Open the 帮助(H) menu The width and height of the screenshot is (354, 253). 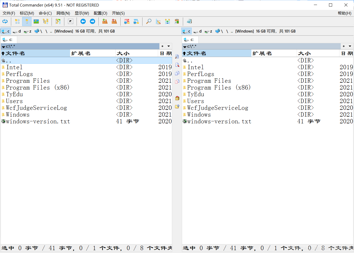click(x=344, y=13)
